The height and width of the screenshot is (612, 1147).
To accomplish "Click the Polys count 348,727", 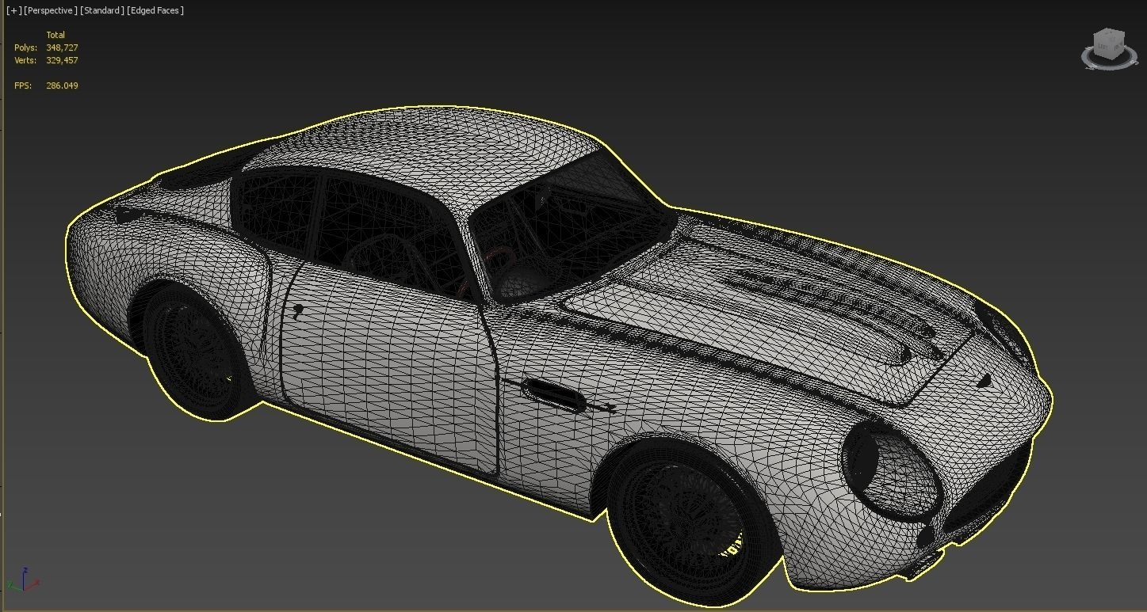I will pos(62,48).
